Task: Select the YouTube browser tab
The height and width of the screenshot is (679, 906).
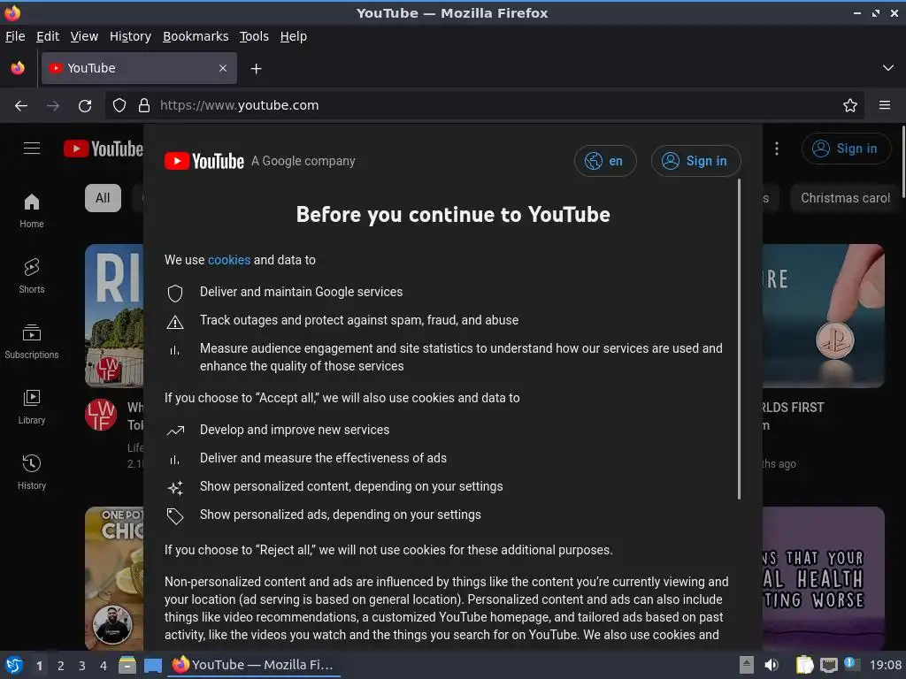Action: tap(139, 68)
